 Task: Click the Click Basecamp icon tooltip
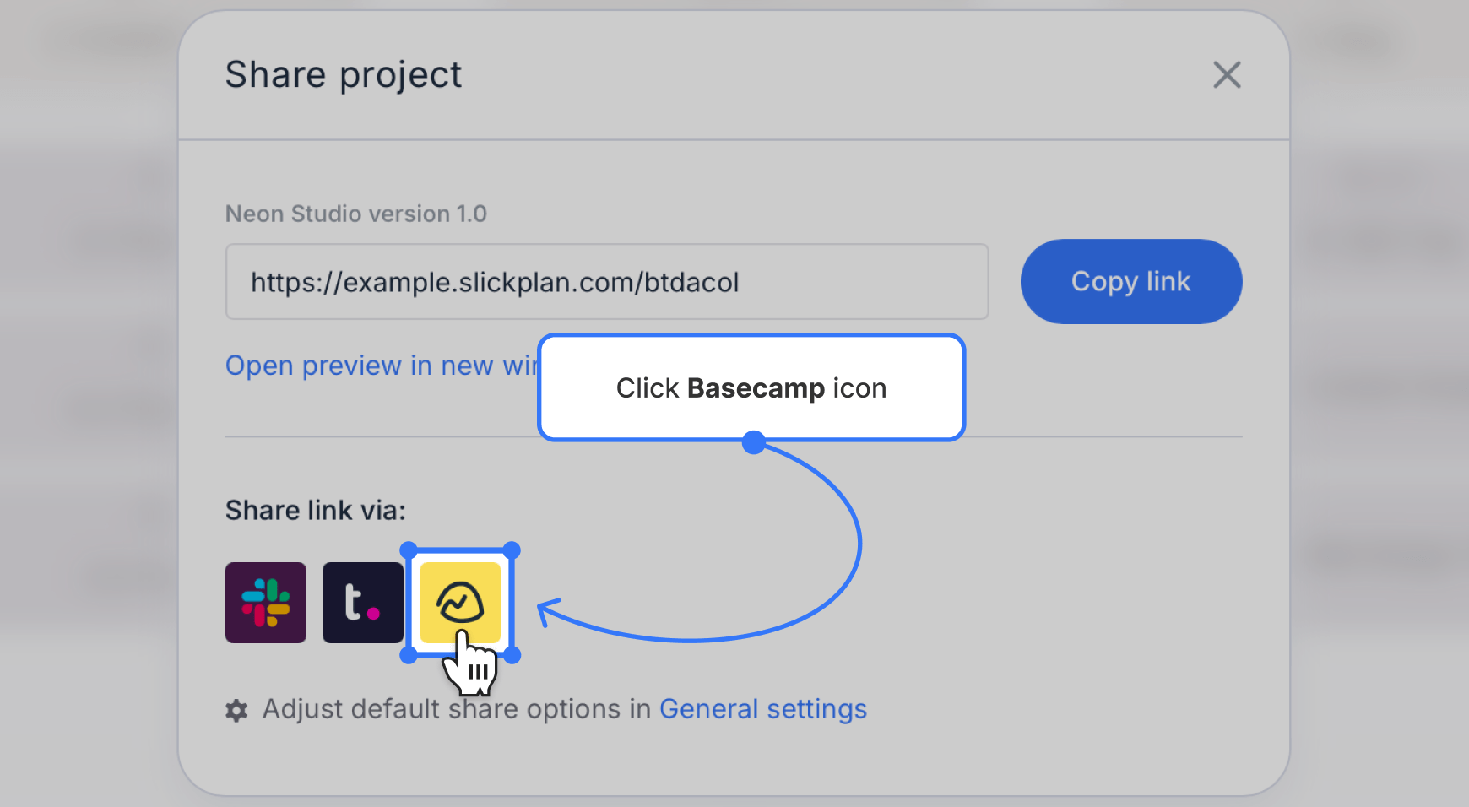point(751,387)
